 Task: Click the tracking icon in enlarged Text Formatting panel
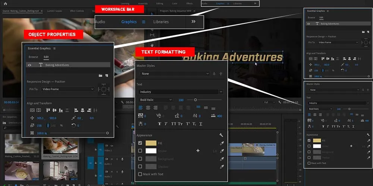coord(140,116)
